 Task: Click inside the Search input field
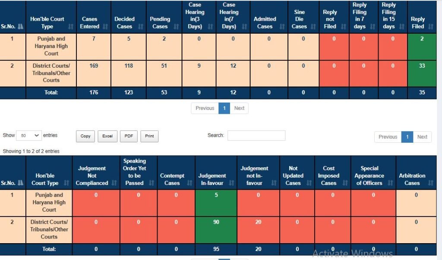click(x=256, y=135)
